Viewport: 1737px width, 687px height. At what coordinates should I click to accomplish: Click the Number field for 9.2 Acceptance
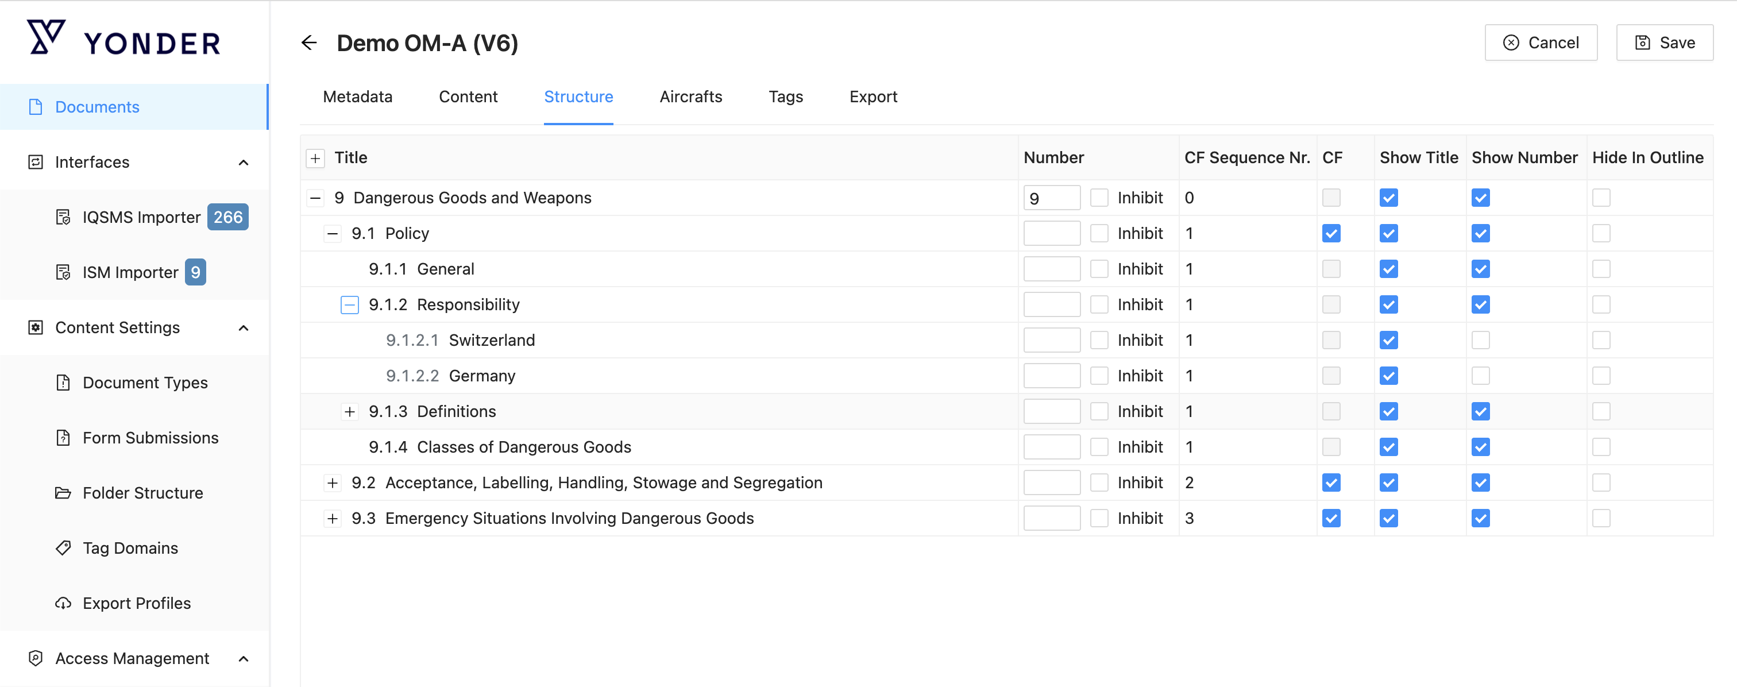coord(1051,483)
